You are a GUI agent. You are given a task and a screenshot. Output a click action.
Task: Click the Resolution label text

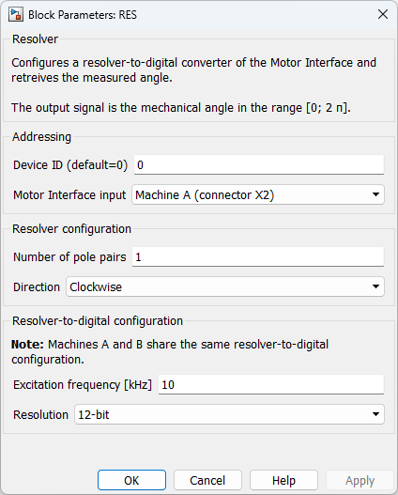tap(40, 414)
